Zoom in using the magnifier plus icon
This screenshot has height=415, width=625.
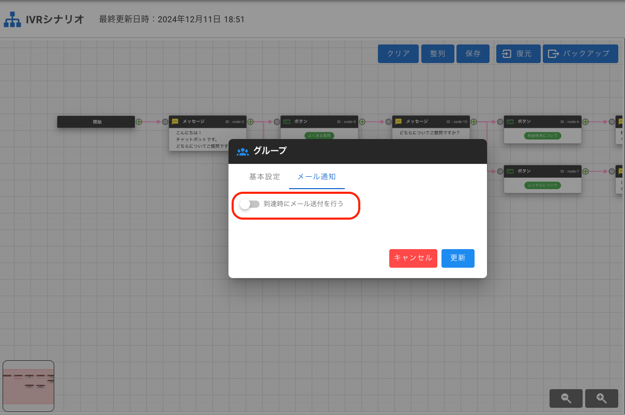click(601, 398)
